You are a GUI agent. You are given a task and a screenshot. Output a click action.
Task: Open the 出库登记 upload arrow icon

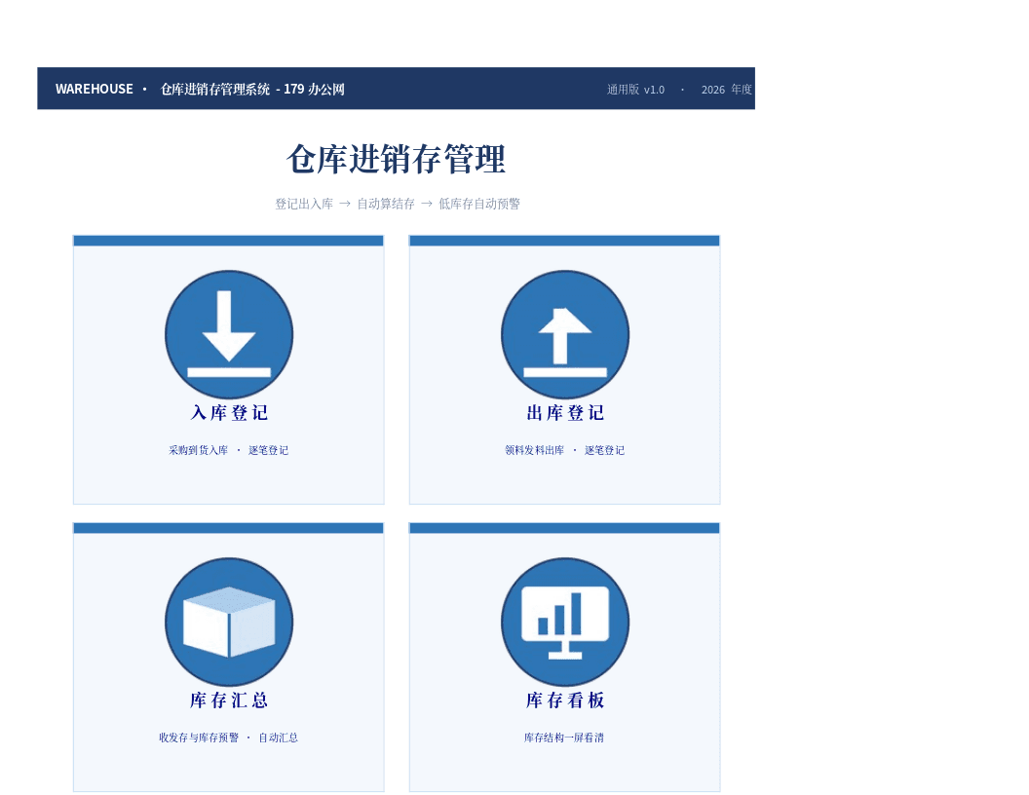[x=565, y=334]
